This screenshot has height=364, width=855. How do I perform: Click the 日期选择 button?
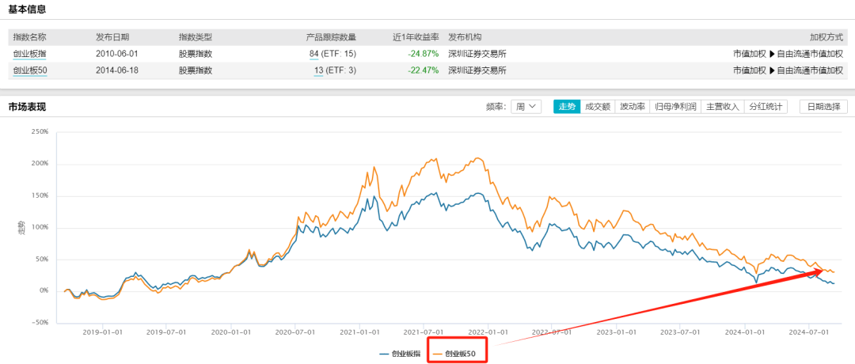(x=823, y=106)
